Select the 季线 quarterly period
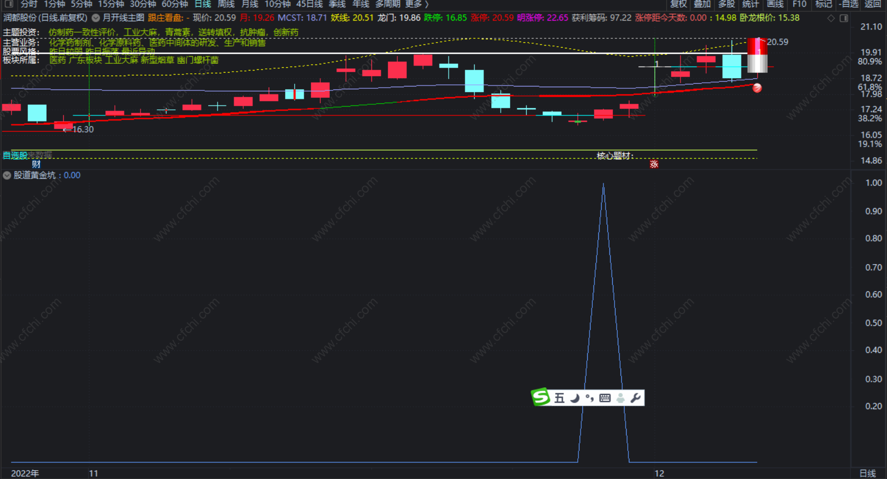The image size is (887, 479). [x=337, y=4]
